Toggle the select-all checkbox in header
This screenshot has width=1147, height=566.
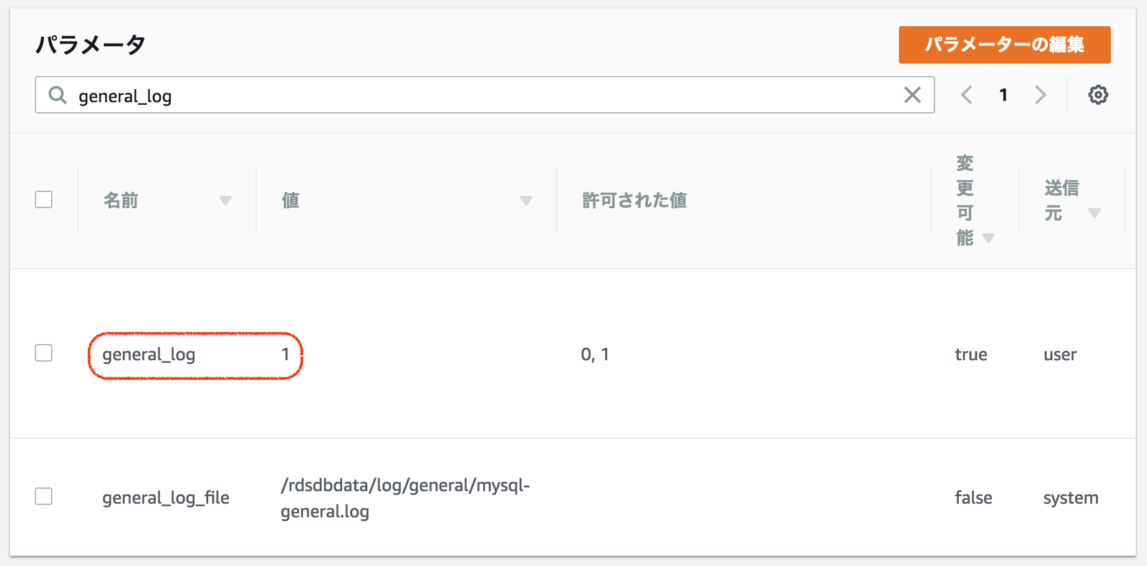point(44,199)
